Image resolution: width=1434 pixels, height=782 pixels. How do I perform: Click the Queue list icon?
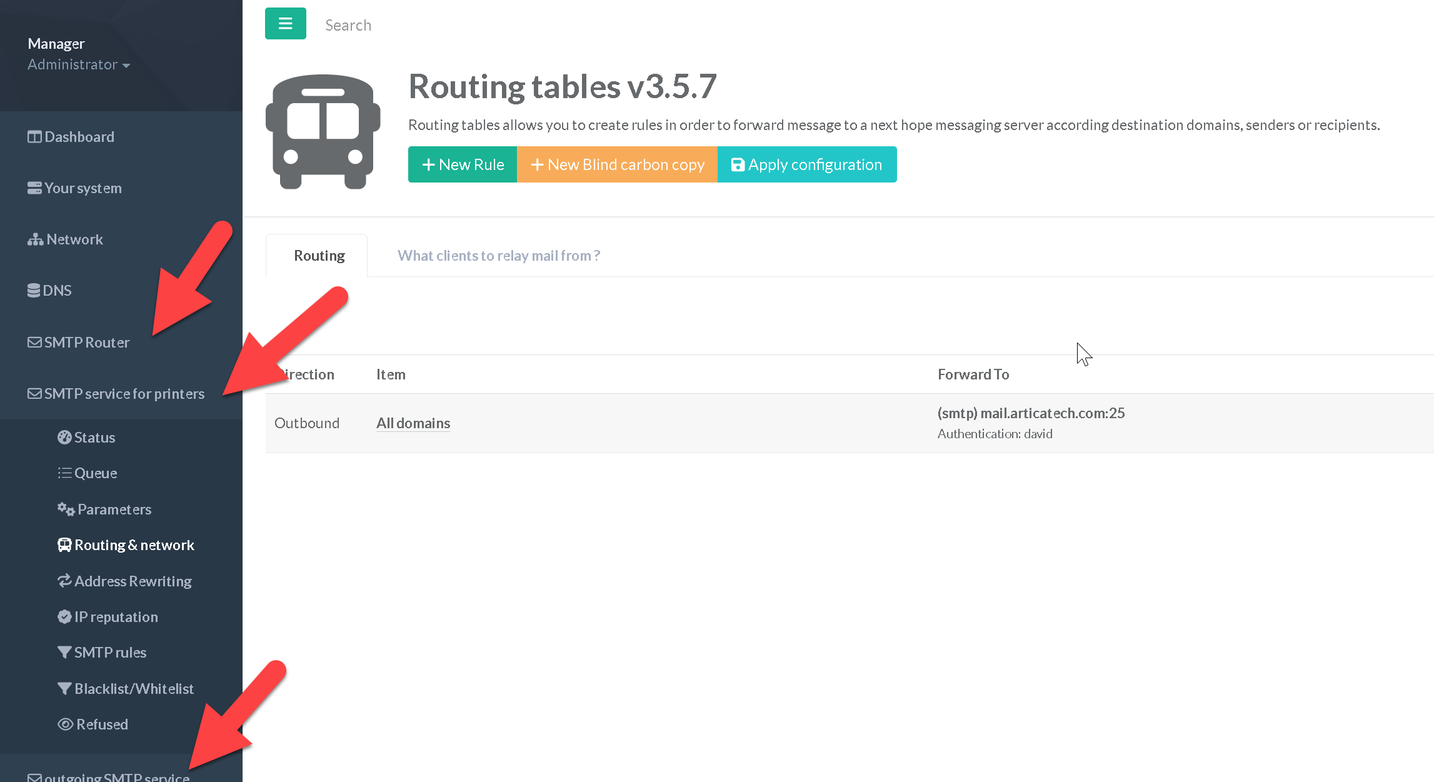64,473
